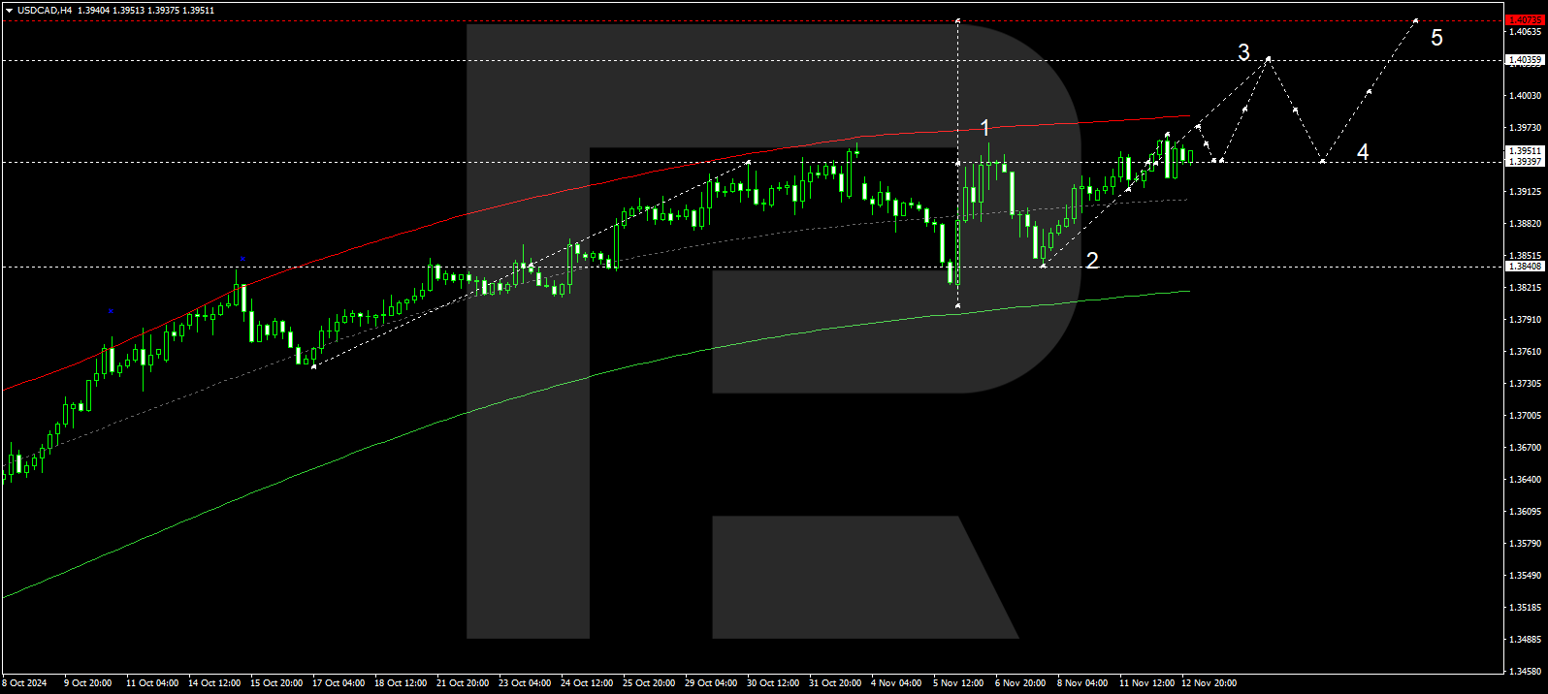The image size is (1548, 694).
Task: Click the 1.39125 price axis value
Action: (x=1526, y=191)
